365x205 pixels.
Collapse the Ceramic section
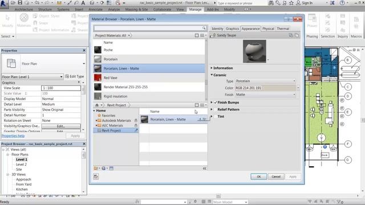(212, 75)
